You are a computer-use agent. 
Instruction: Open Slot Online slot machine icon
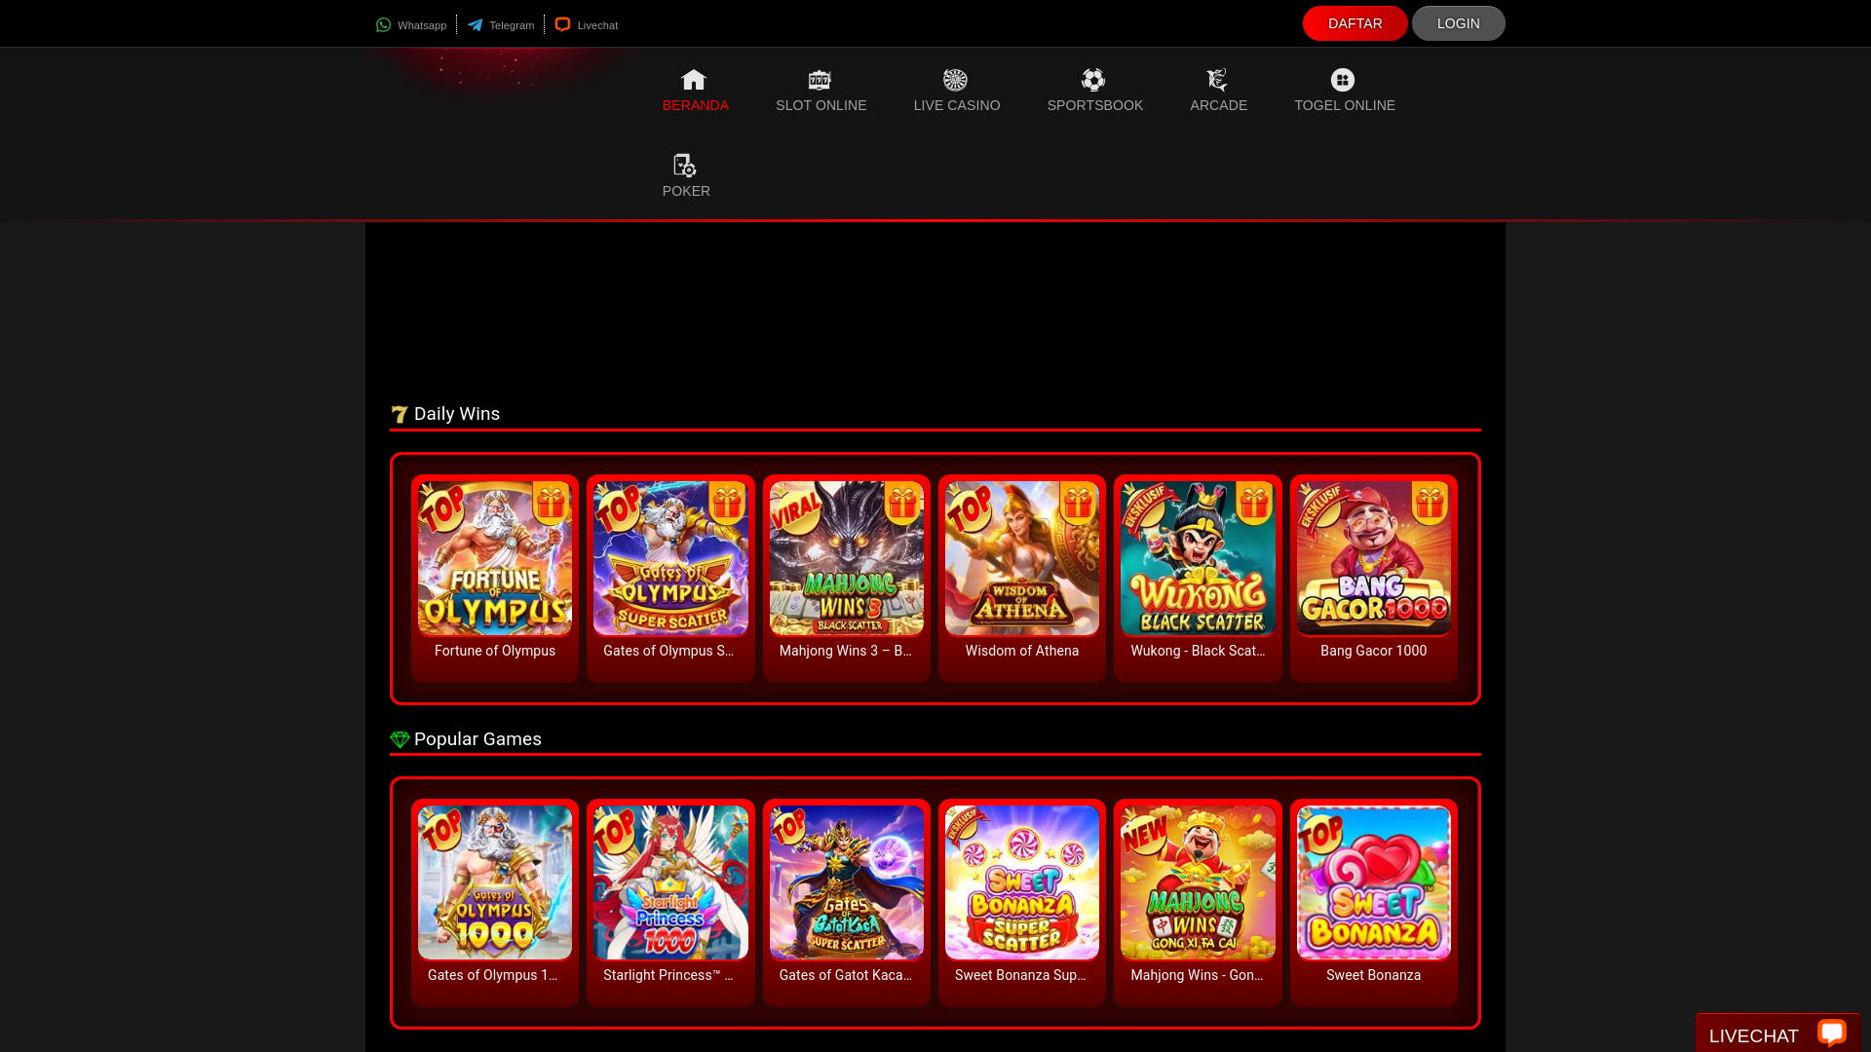click(x=820, y=80)
